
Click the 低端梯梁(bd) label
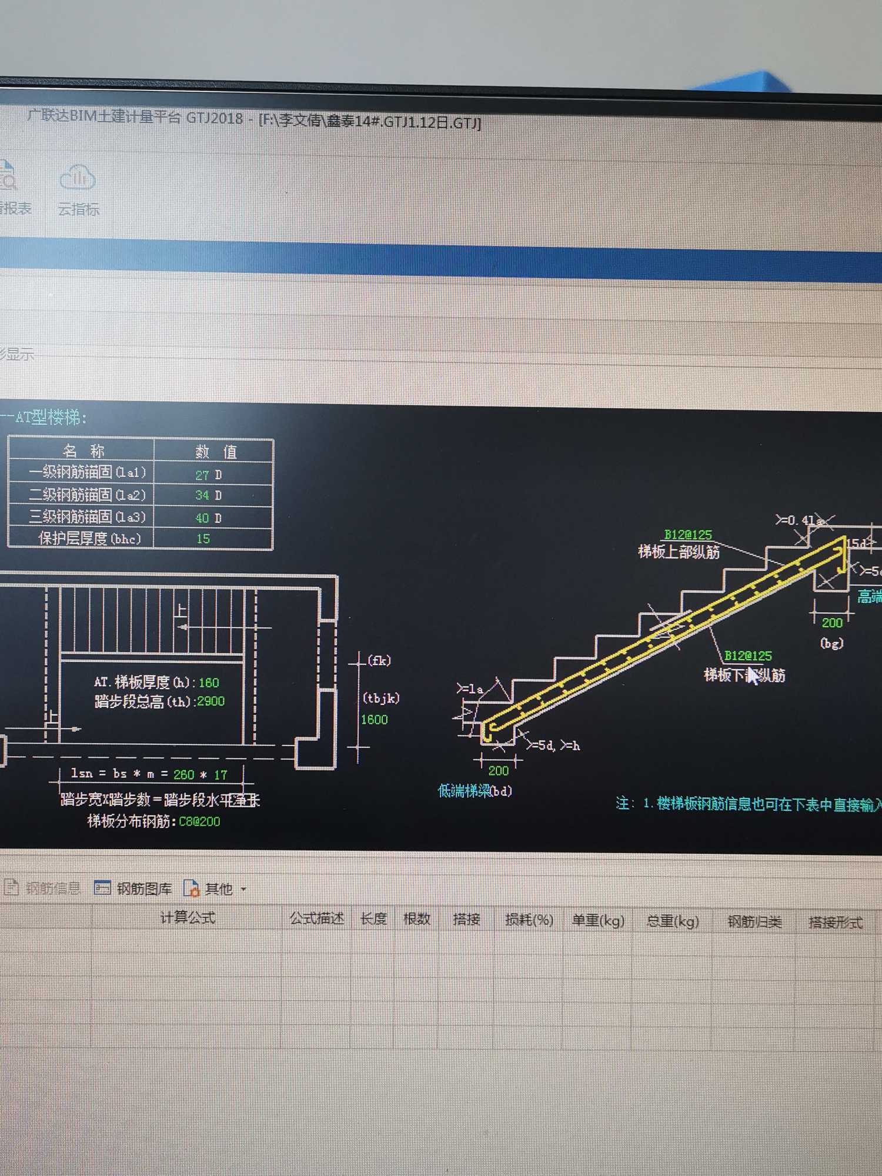tap(475, 791)
